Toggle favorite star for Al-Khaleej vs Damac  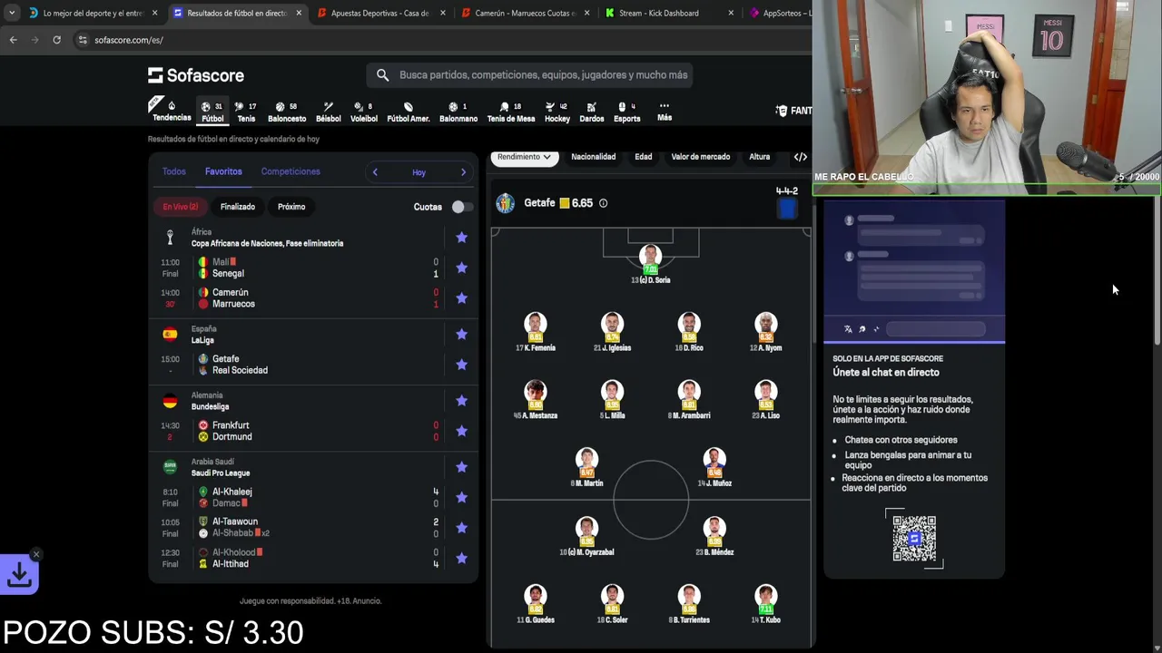click(x=461, y=497)
